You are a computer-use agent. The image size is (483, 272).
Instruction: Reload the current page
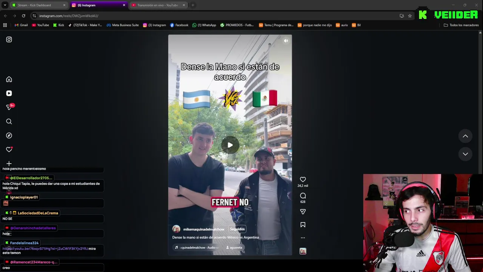(x=23, y=16)
